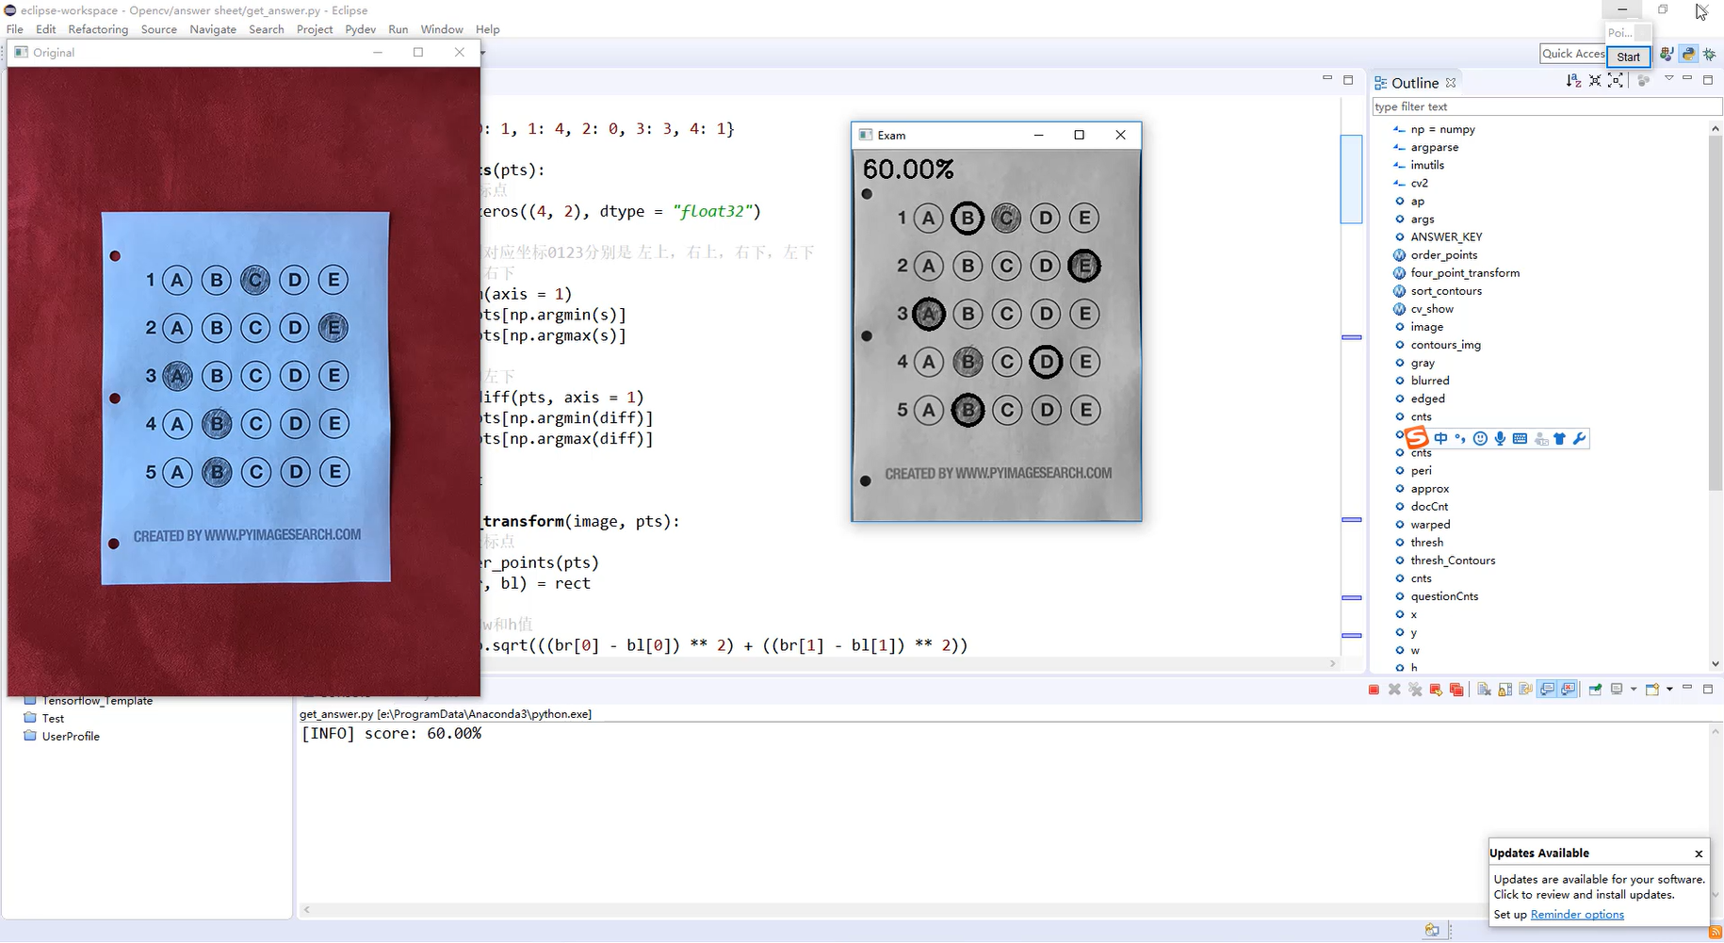Select sort_contours in the Outline
Image resolution: width=1724 pixels, height=943 pixels.
(x=1446, y=290)
